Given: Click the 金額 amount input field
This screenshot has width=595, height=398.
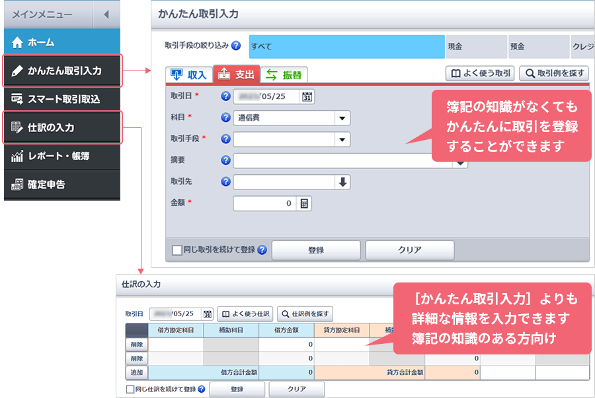Looking at the screenshot, I should tap(264, 203).
